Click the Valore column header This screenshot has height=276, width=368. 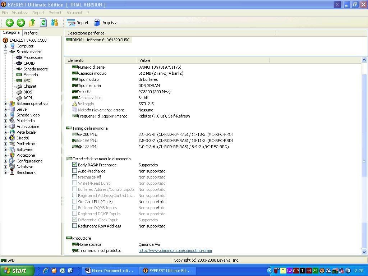[203, 60]
